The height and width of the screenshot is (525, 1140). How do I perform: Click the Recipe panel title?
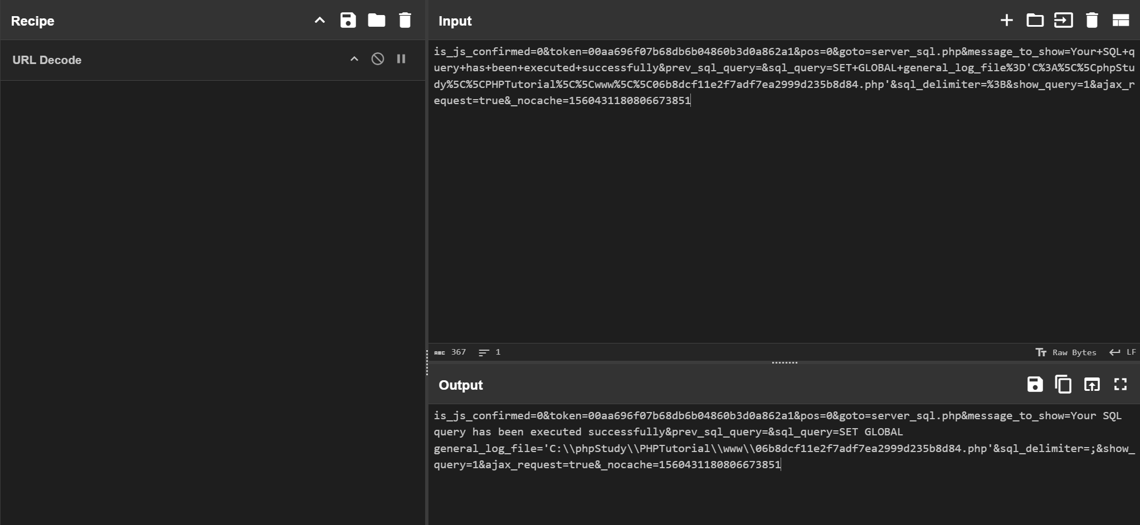tap(33, 21)
